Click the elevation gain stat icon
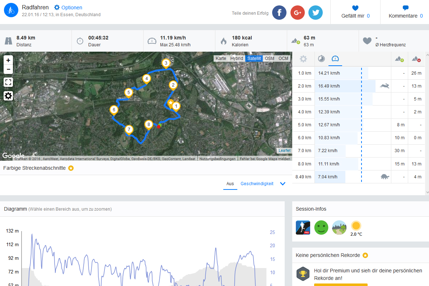The width and height of the screenshot is (429, 286). [295, 41]
